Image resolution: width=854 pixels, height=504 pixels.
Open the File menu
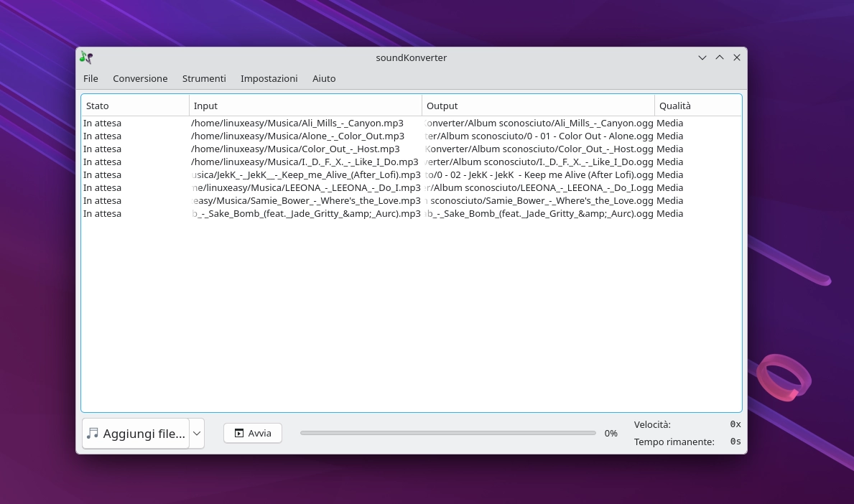[x=90, y=79]
